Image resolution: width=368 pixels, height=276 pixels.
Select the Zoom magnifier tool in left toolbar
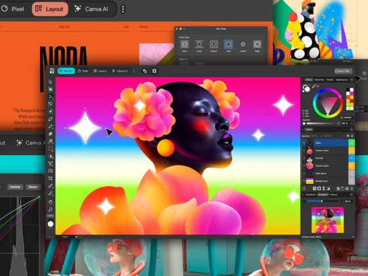pyautogui.click(x=51, y=210)
